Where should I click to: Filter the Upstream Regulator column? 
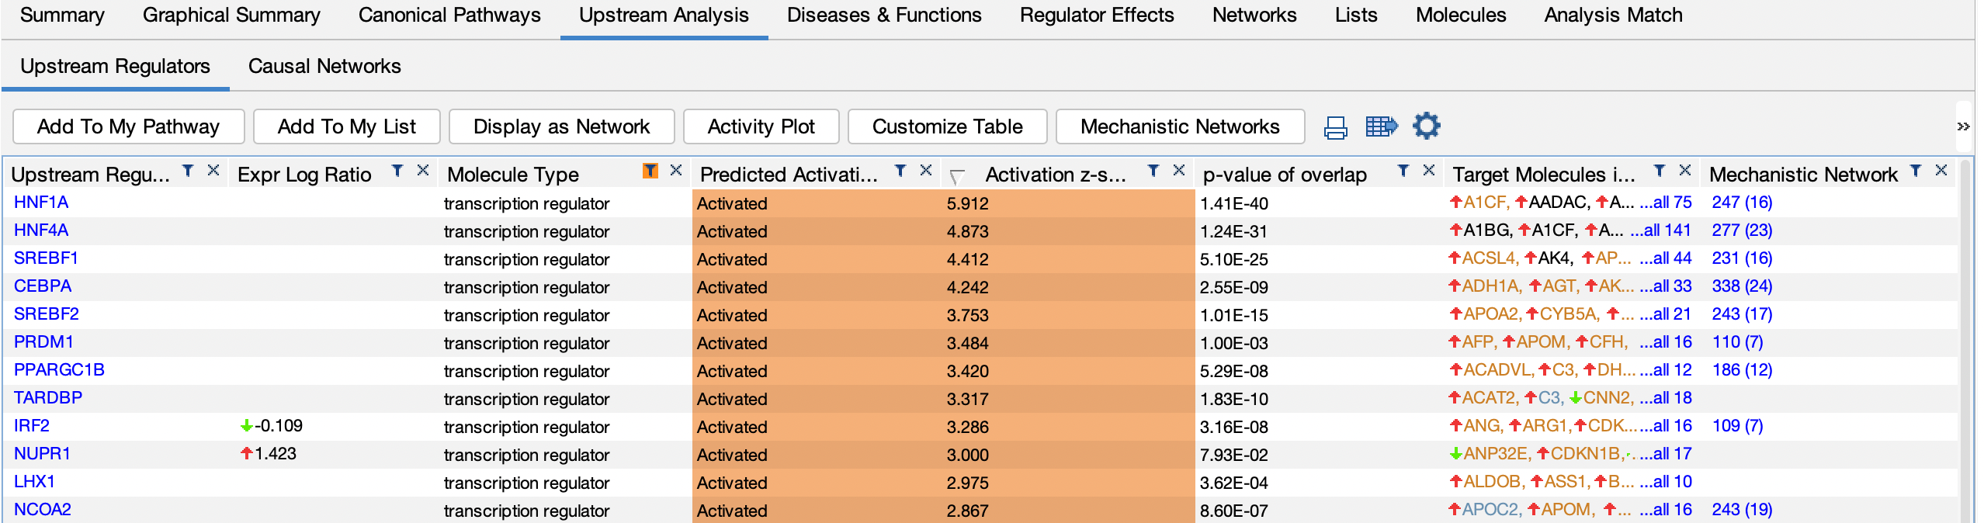[x=188, y=171]
